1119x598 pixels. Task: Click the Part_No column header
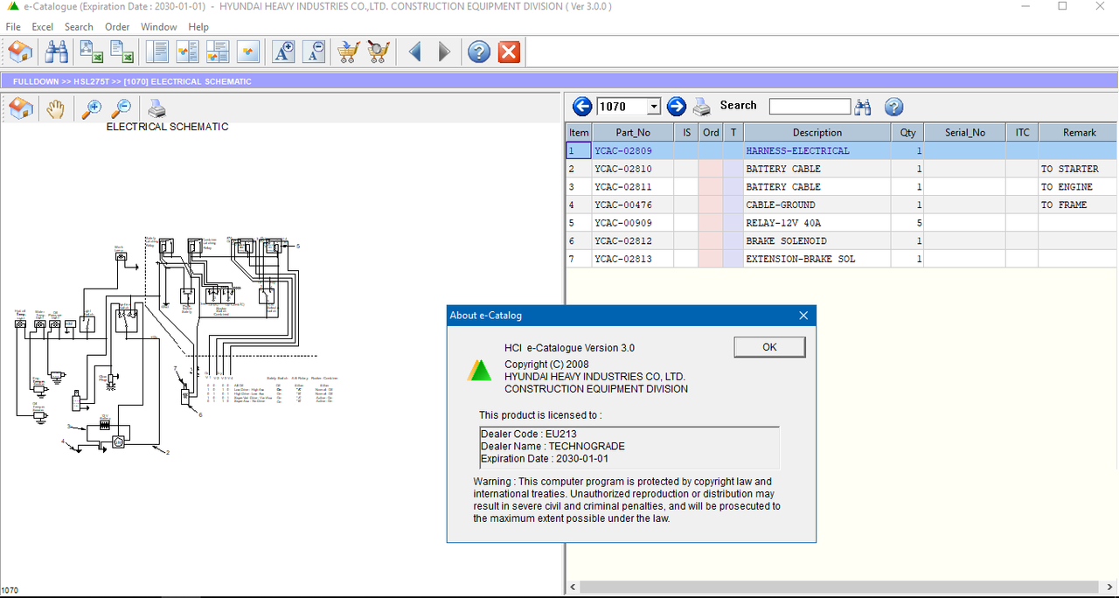pos(633,133)
